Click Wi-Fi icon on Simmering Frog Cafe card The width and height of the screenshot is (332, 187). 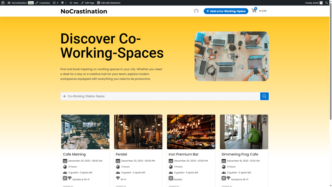(229, 178)
